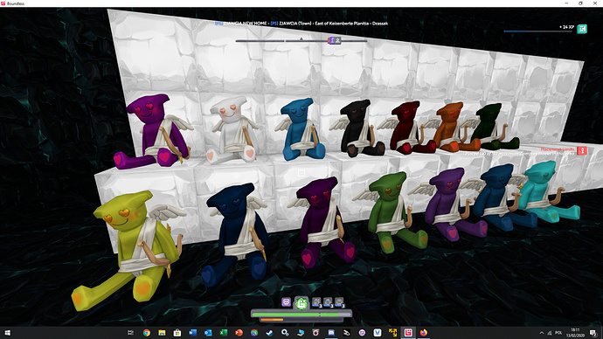Image resolution: width=603 pixels, height=339 pixels.
Task: Show hidden system tray icons
Action: pyautogui.click(x=542, y=333)
